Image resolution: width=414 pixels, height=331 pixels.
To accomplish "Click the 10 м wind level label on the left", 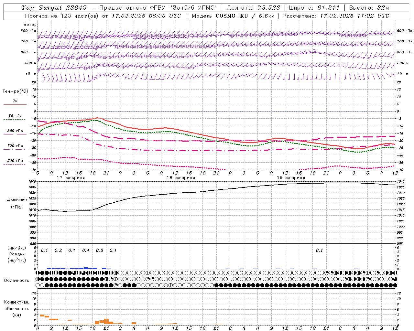I will click(30, 74).
